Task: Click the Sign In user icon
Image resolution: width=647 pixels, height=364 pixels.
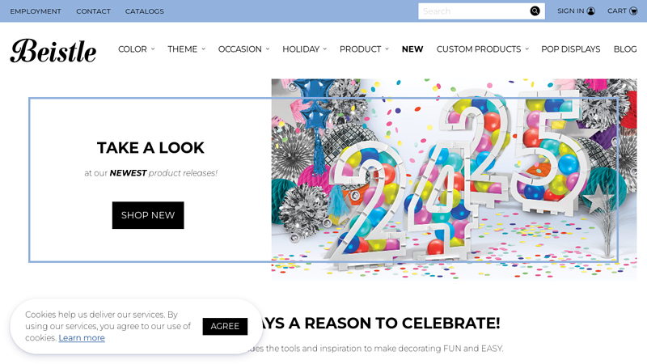Action: (591, 11)
